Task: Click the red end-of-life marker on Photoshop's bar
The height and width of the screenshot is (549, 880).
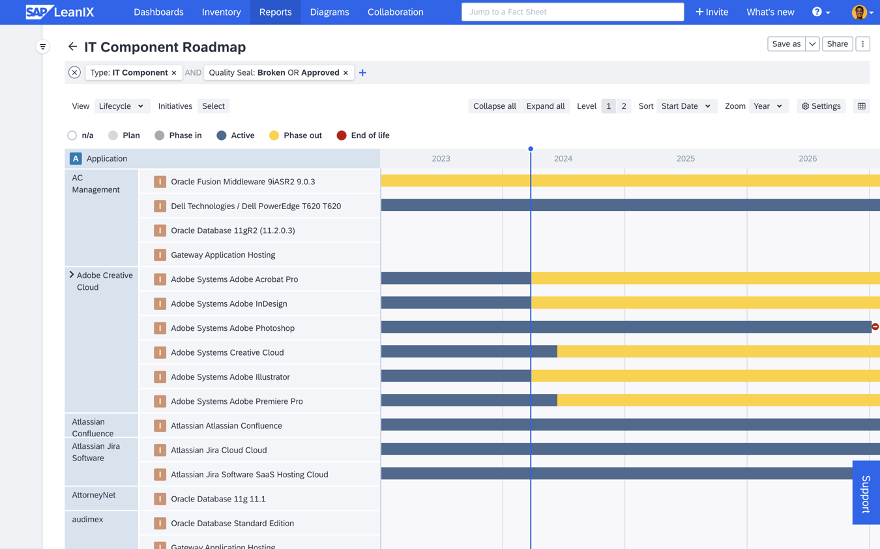Action: (x=875, y=326)
